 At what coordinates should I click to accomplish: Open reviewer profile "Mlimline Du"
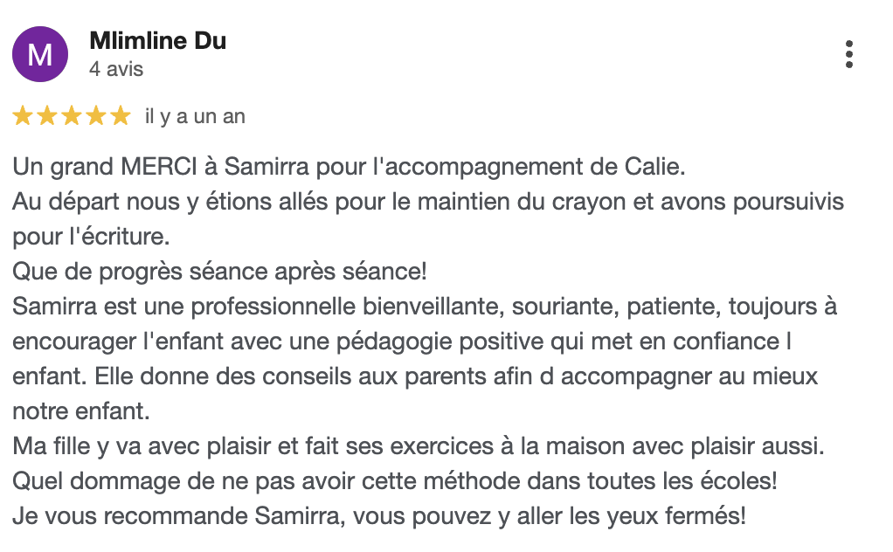click(157, 41)
